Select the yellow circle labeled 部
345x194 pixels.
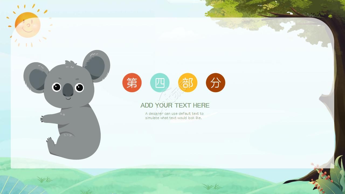click(188, 82)
